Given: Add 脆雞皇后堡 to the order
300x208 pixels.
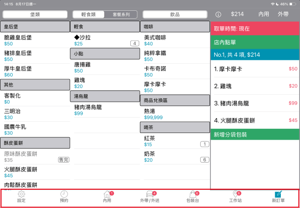Looking at the screenshot, I should [x=35, y=40].
